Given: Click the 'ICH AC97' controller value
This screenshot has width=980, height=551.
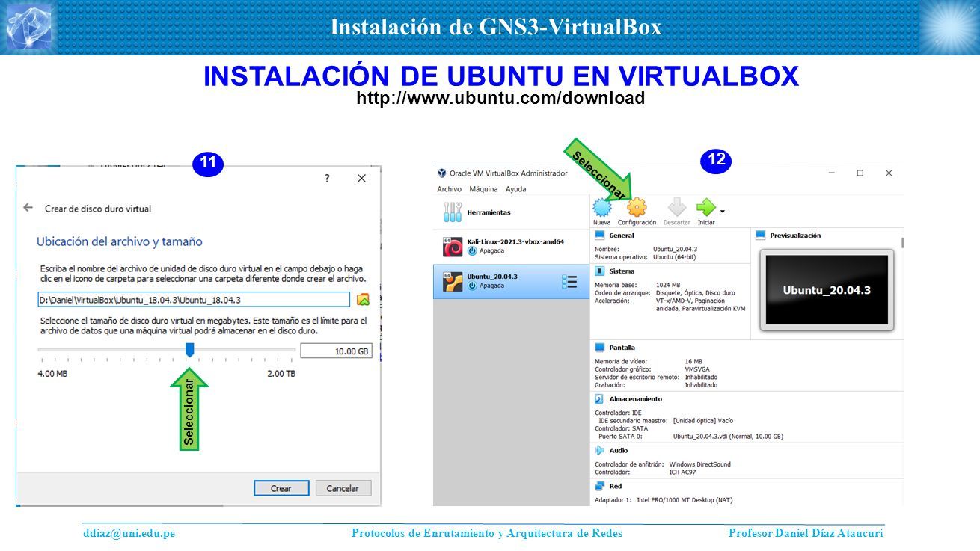Looking at the screenshot, I should click(x=682, y=472).
